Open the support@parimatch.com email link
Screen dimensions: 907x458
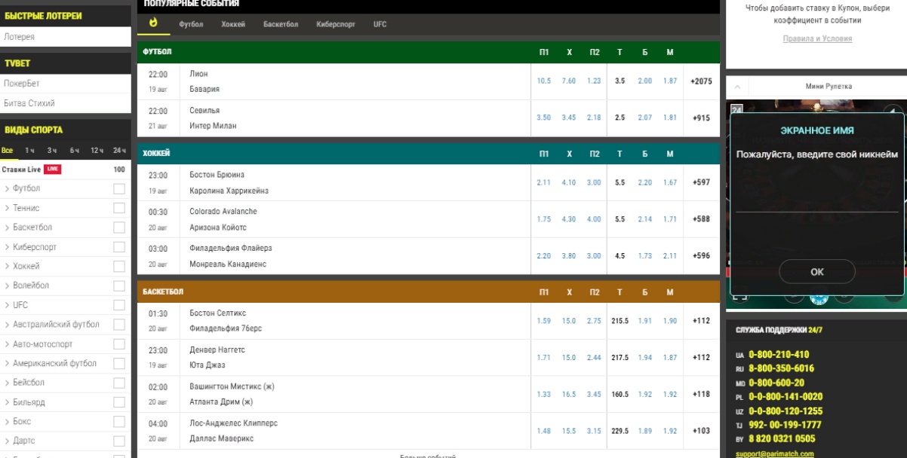tap(775, 453)
